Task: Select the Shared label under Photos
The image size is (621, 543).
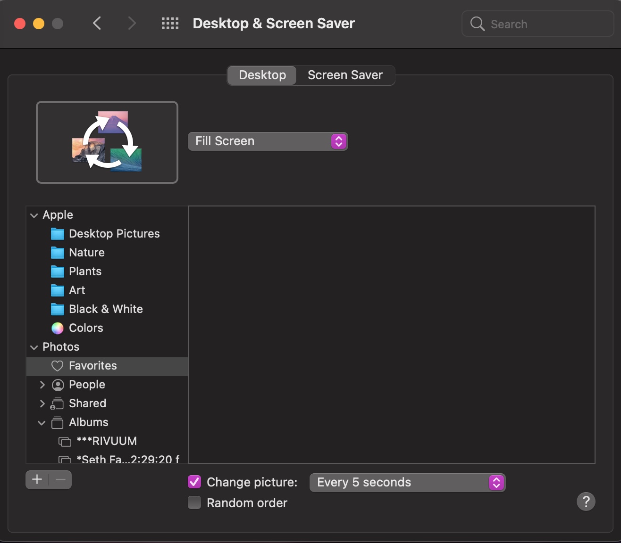Action: coord(87,403)
